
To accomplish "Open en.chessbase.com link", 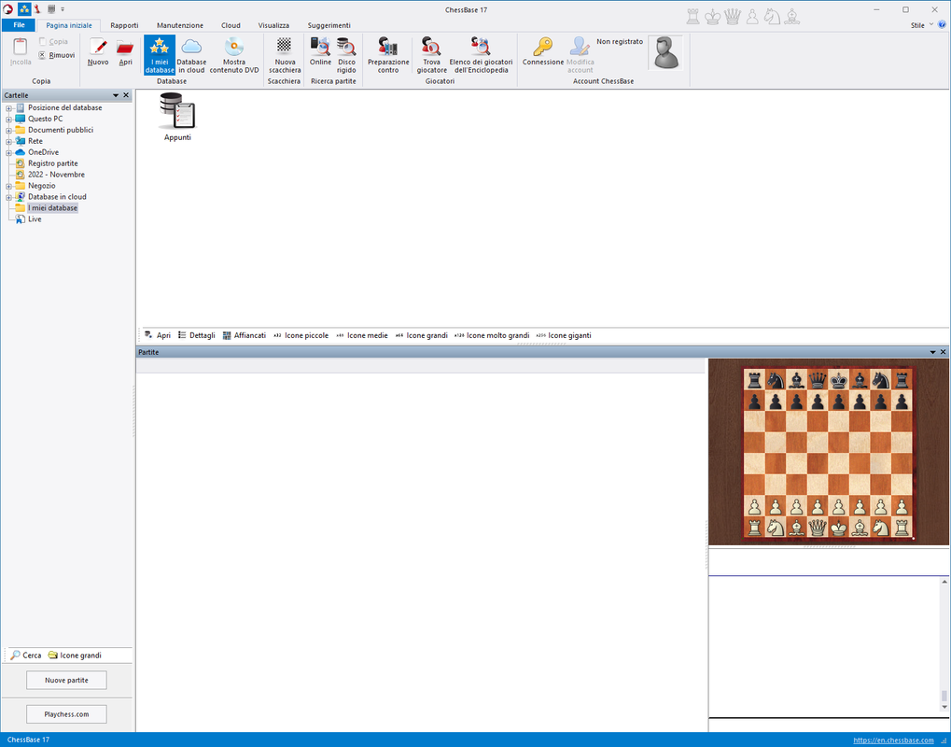I will (893, 740).
